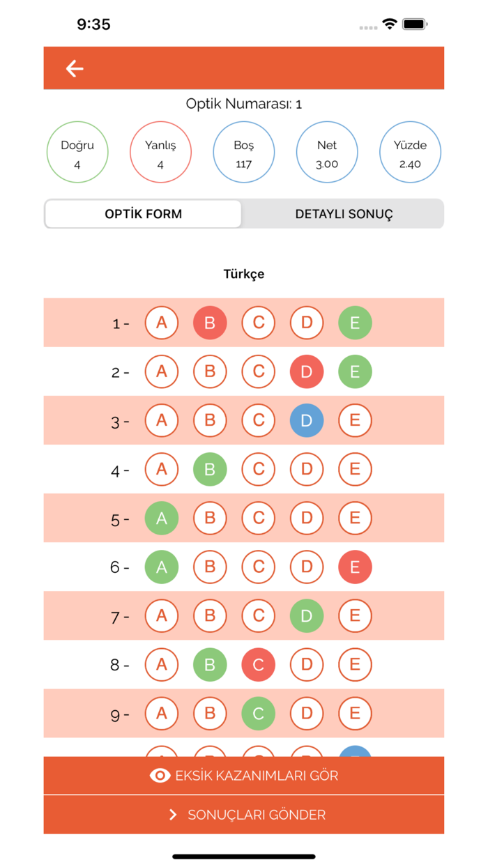Tap green answer bubble B on question 4
The image size is (488, 867).
210,470
